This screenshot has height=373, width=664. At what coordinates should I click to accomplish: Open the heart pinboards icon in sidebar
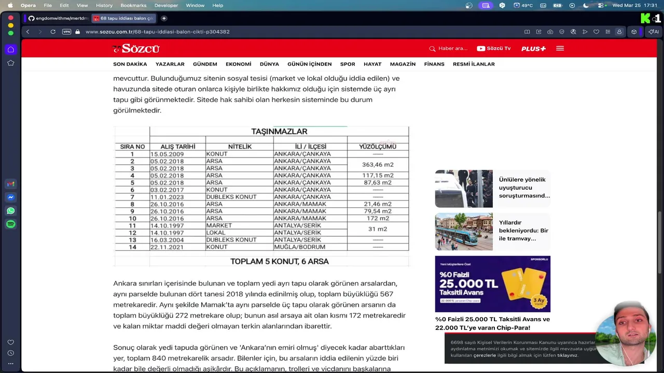click(x=10, y=342)
